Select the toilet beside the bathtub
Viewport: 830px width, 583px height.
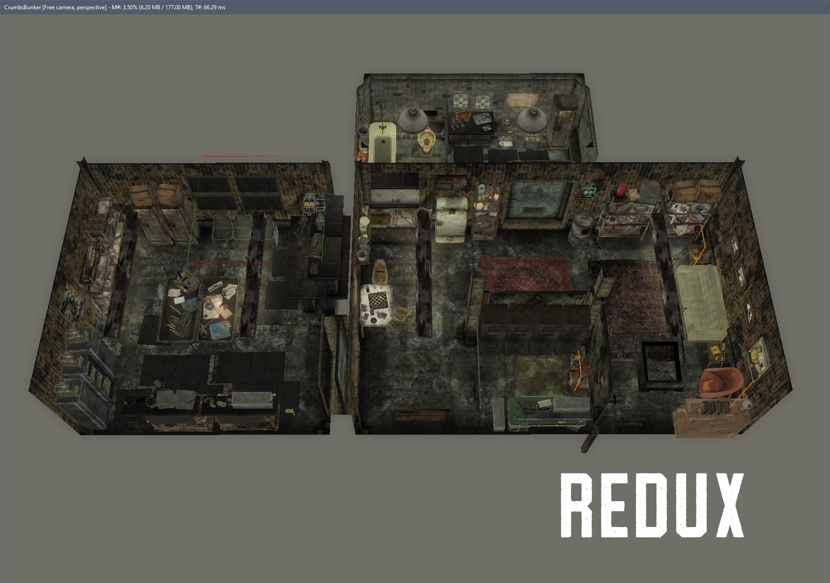click(x=426, y=141)
